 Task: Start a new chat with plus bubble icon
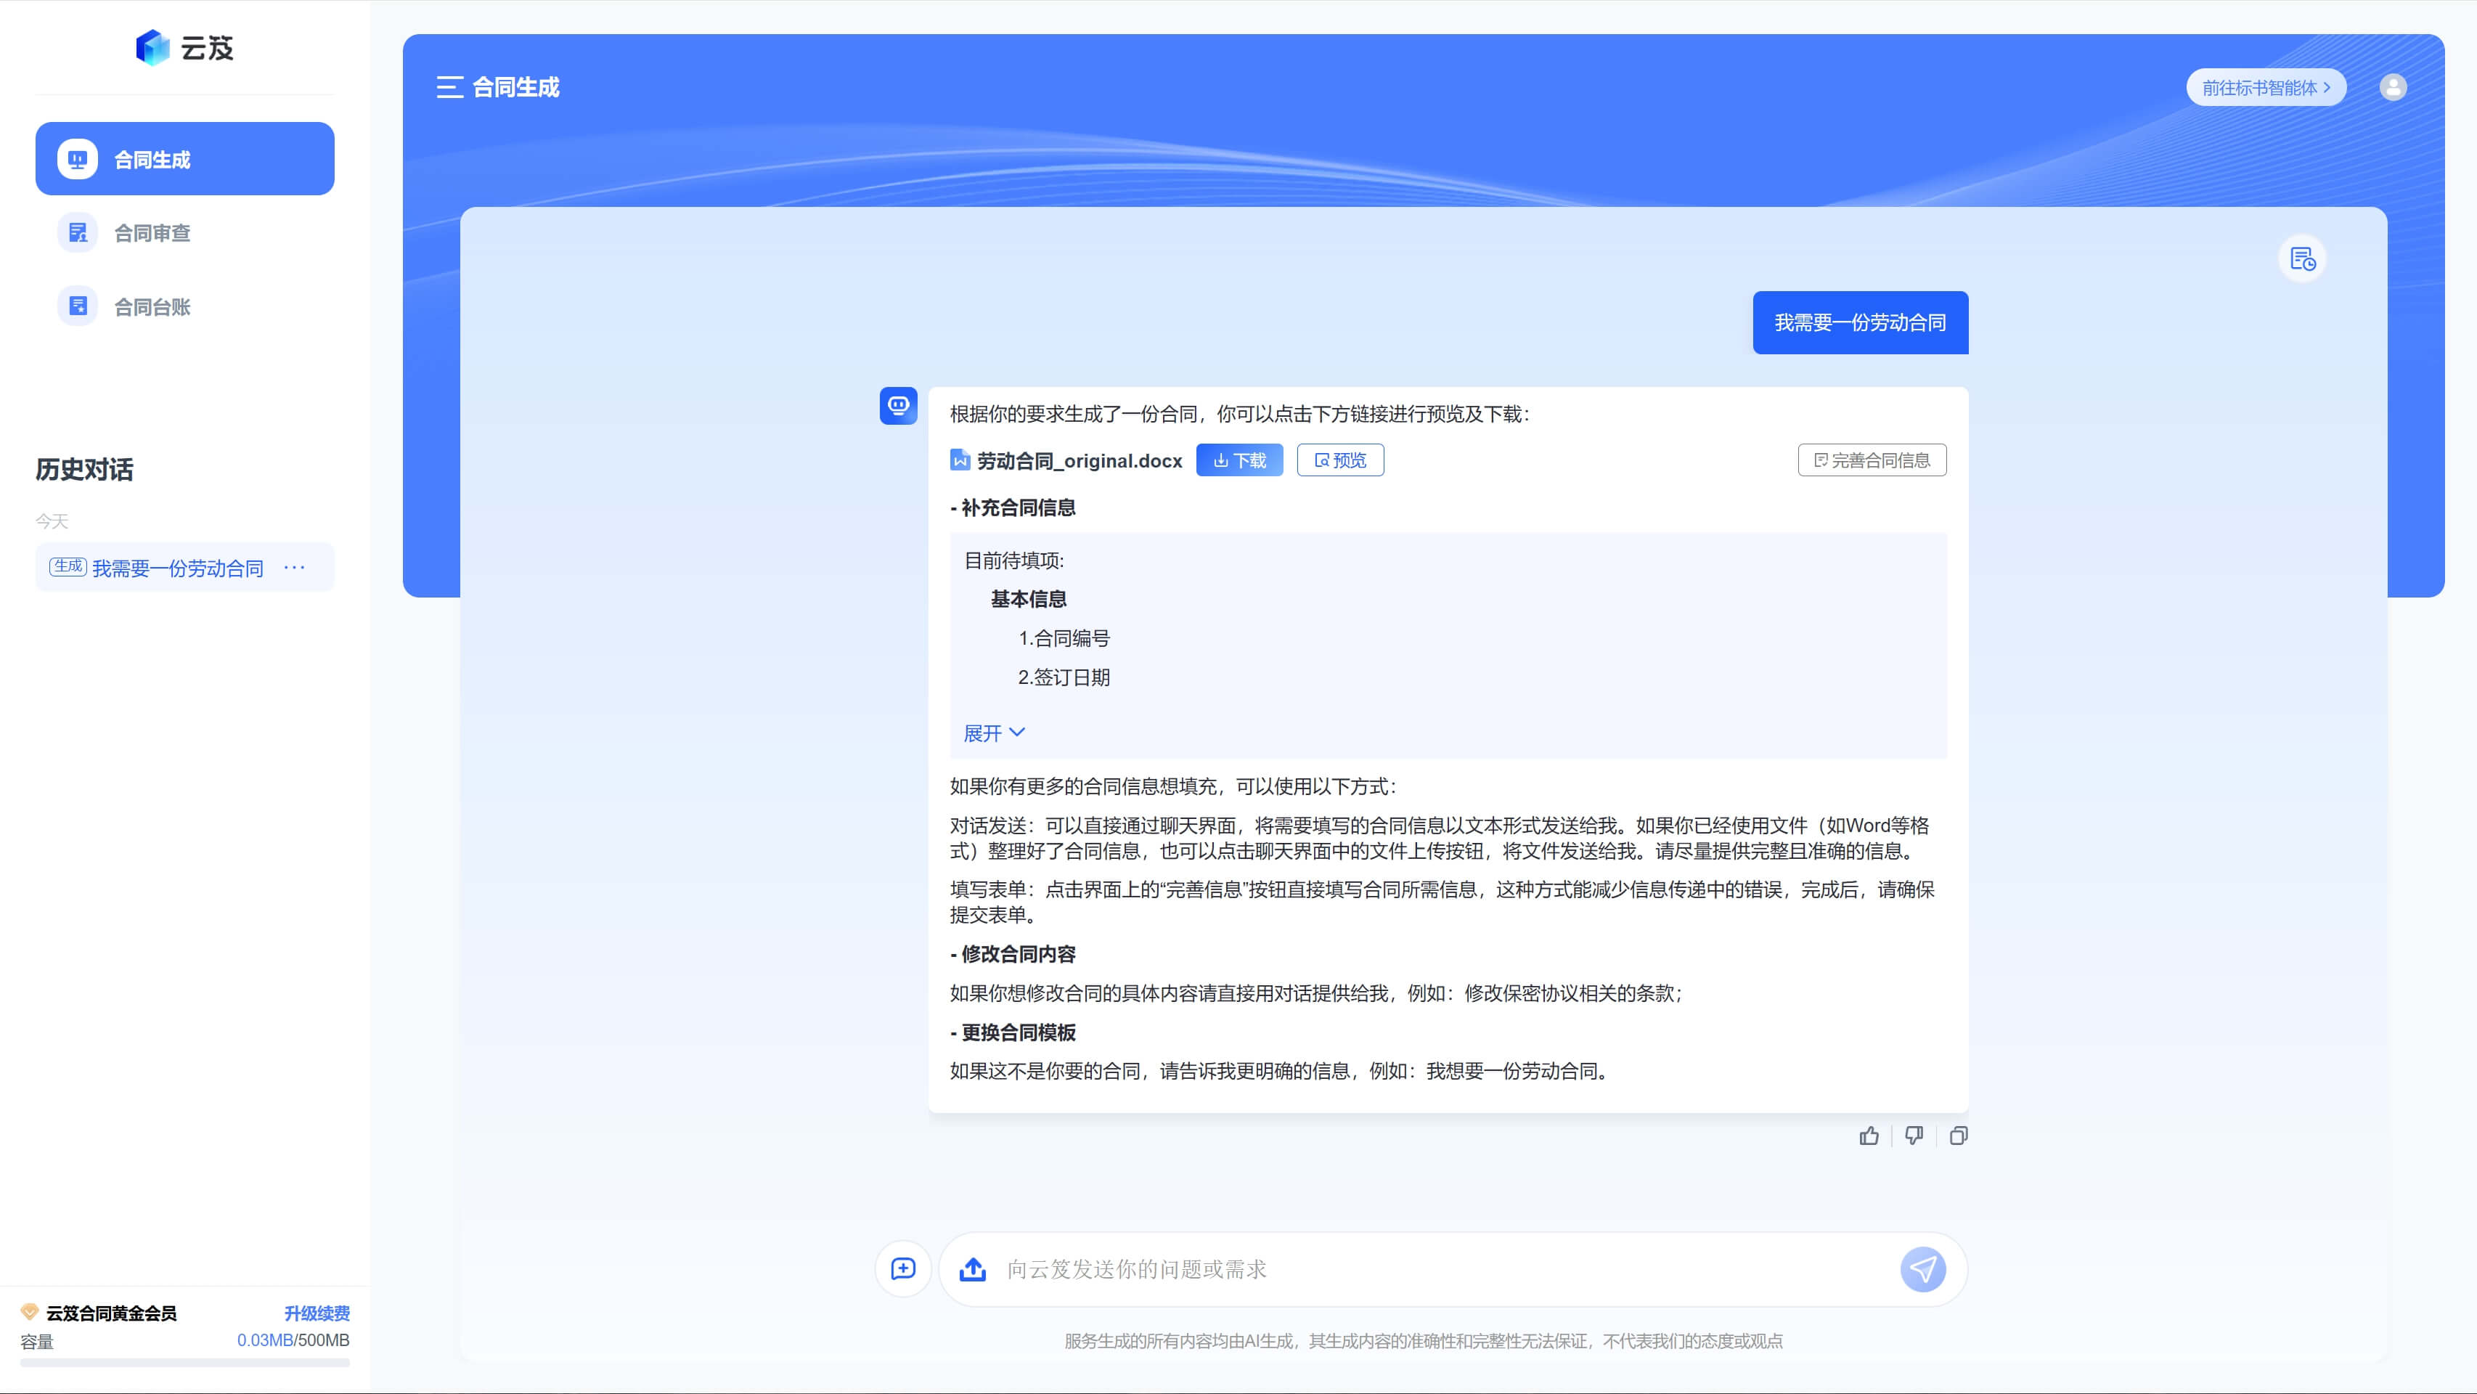pyautogui.click(x=903, y=1269)
